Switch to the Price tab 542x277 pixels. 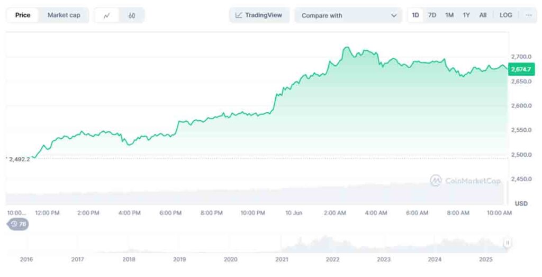(x=23, y=15)
